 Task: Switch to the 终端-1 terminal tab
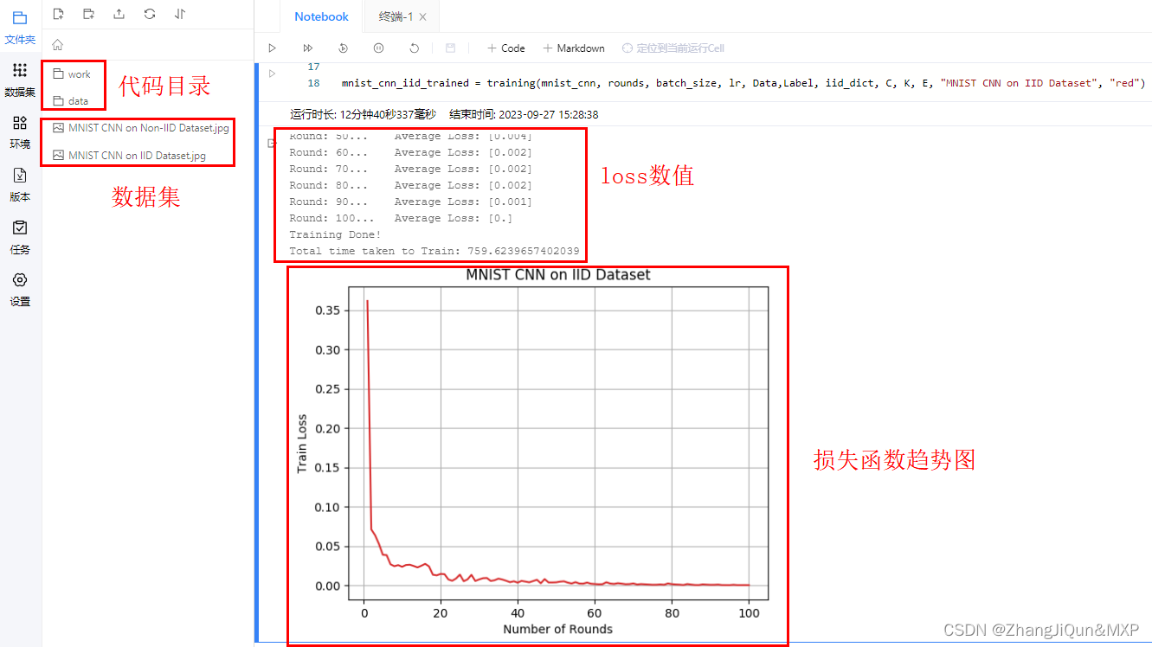click(x=396, y=16)
